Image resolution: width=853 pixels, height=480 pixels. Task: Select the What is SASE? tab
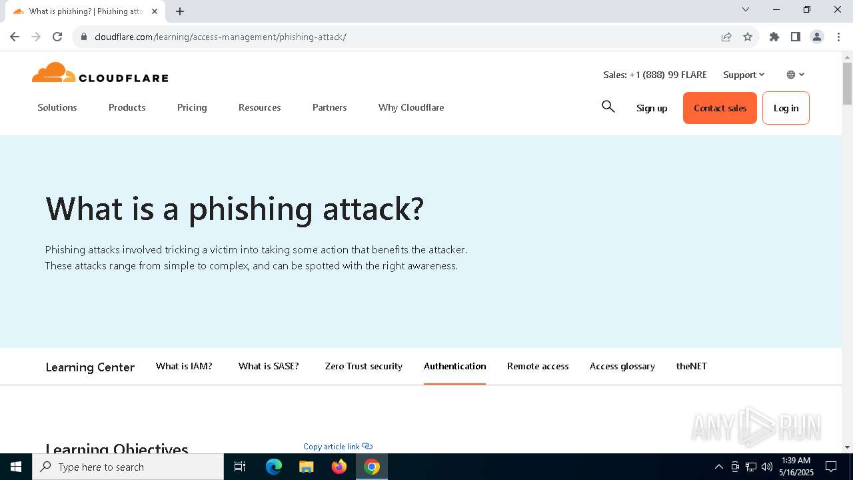click(269, 366)
